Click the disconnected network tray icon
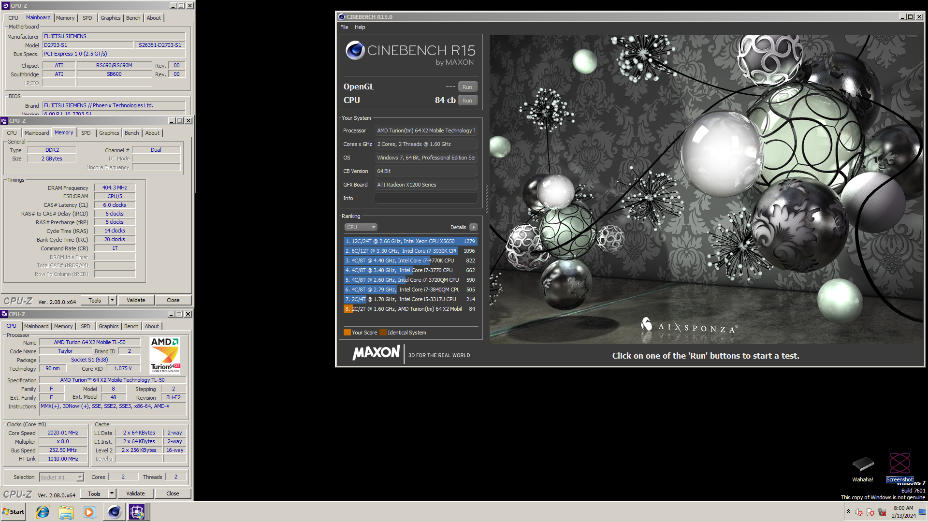This screenshot has height=522, width=928. 882,512
